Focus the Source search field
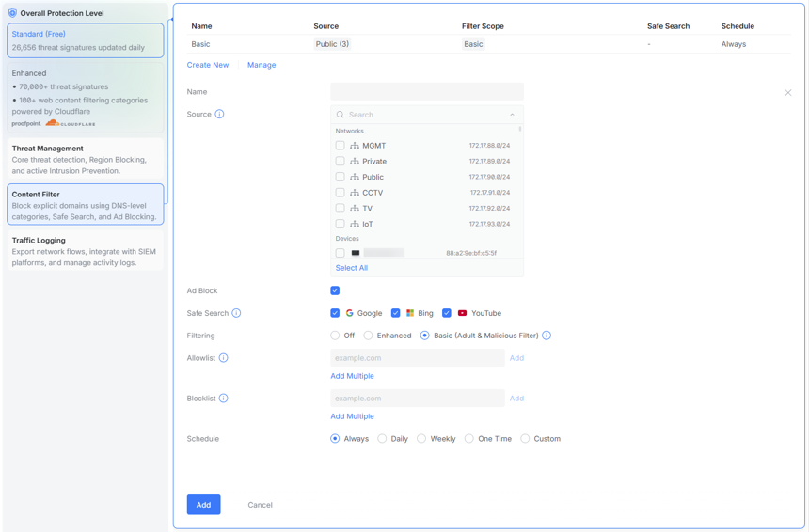Screen dimensions: 809x532 tap(427, 115)
